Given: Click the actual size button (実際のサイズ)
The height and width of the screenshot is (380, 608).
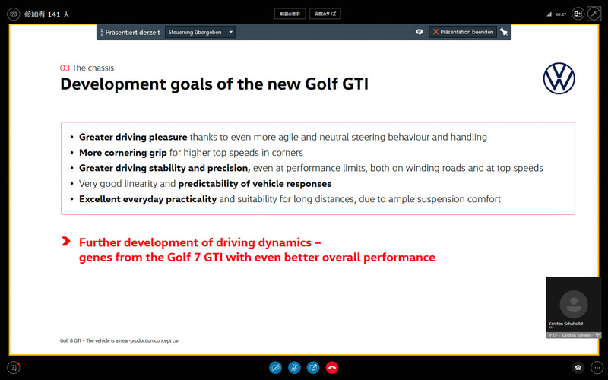Looking at the screenshot, I should [325, 14].
